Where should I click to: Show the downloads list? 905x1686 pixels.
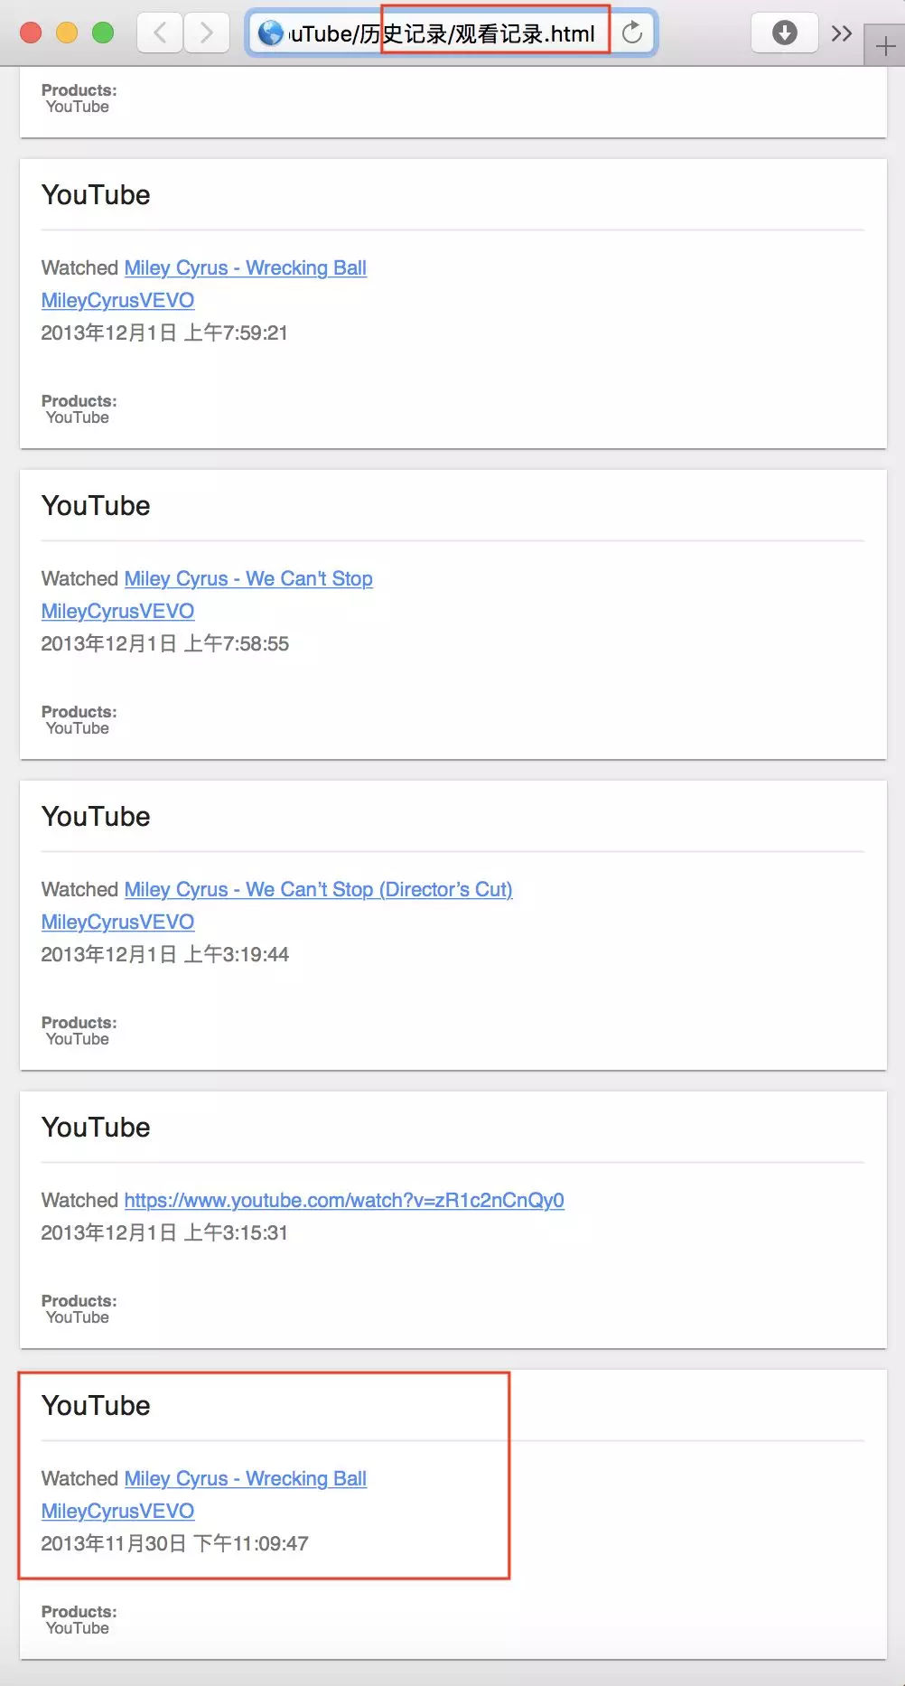click(784, 33)
